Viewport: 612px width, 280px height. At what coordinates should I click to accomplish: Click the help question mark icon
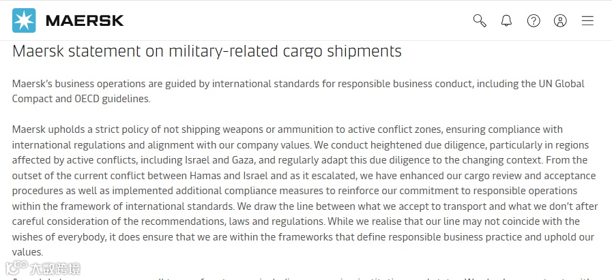(534, 20)
